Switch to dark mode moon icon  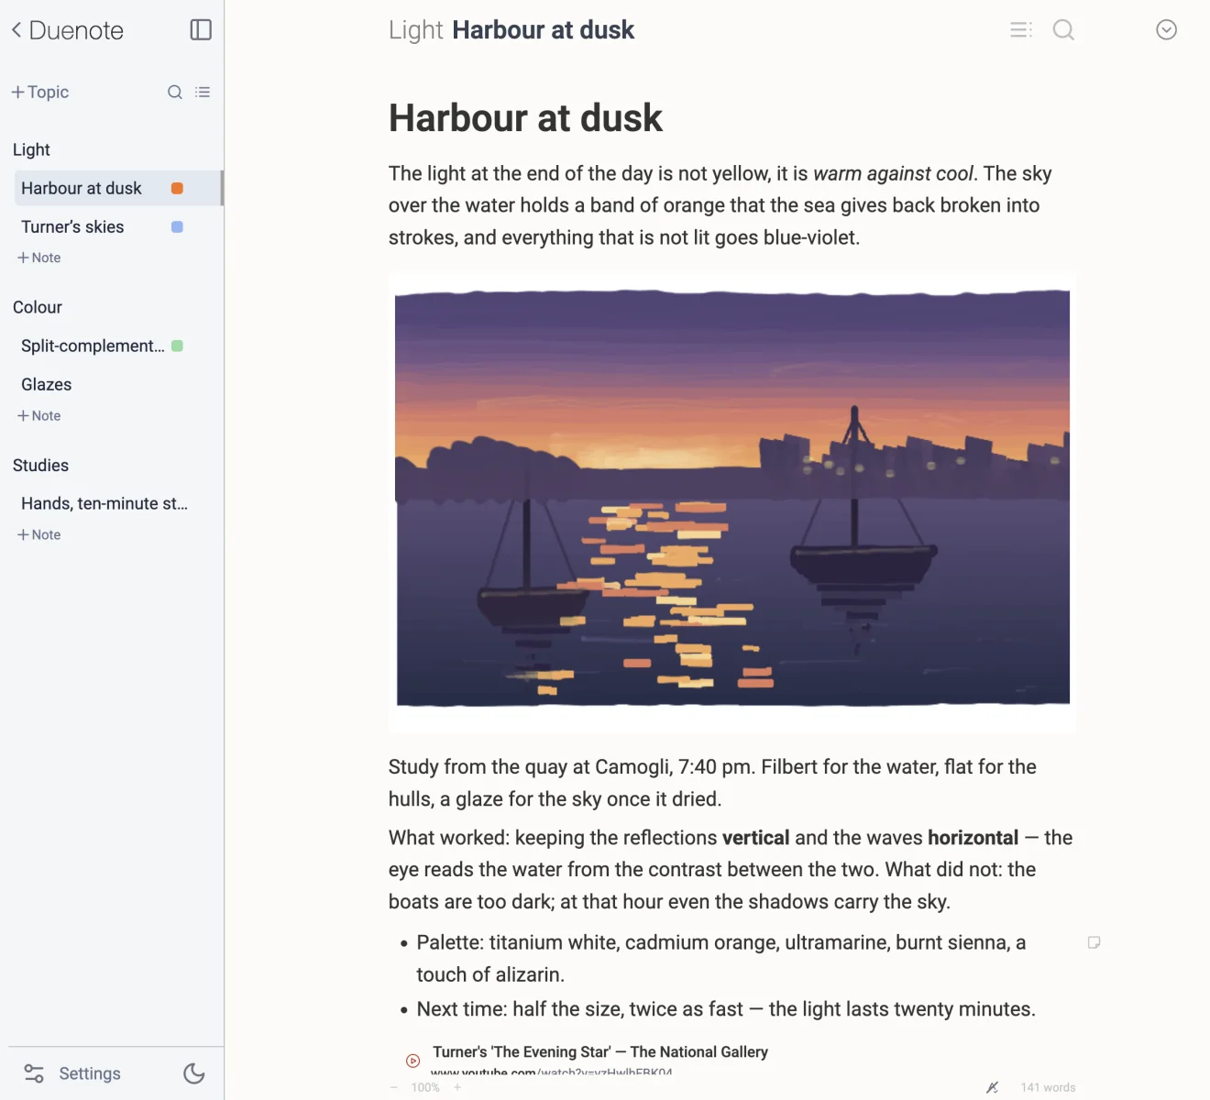tap(194, 1073)
